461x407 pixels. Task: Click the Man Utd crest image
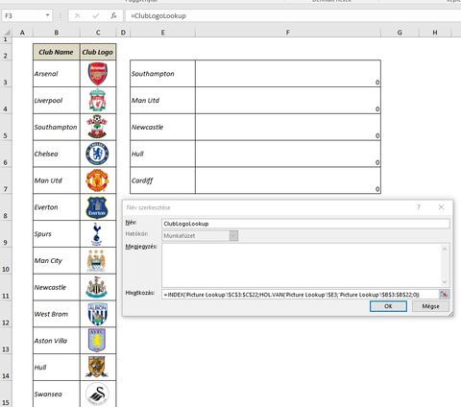[x=97, y=180]
